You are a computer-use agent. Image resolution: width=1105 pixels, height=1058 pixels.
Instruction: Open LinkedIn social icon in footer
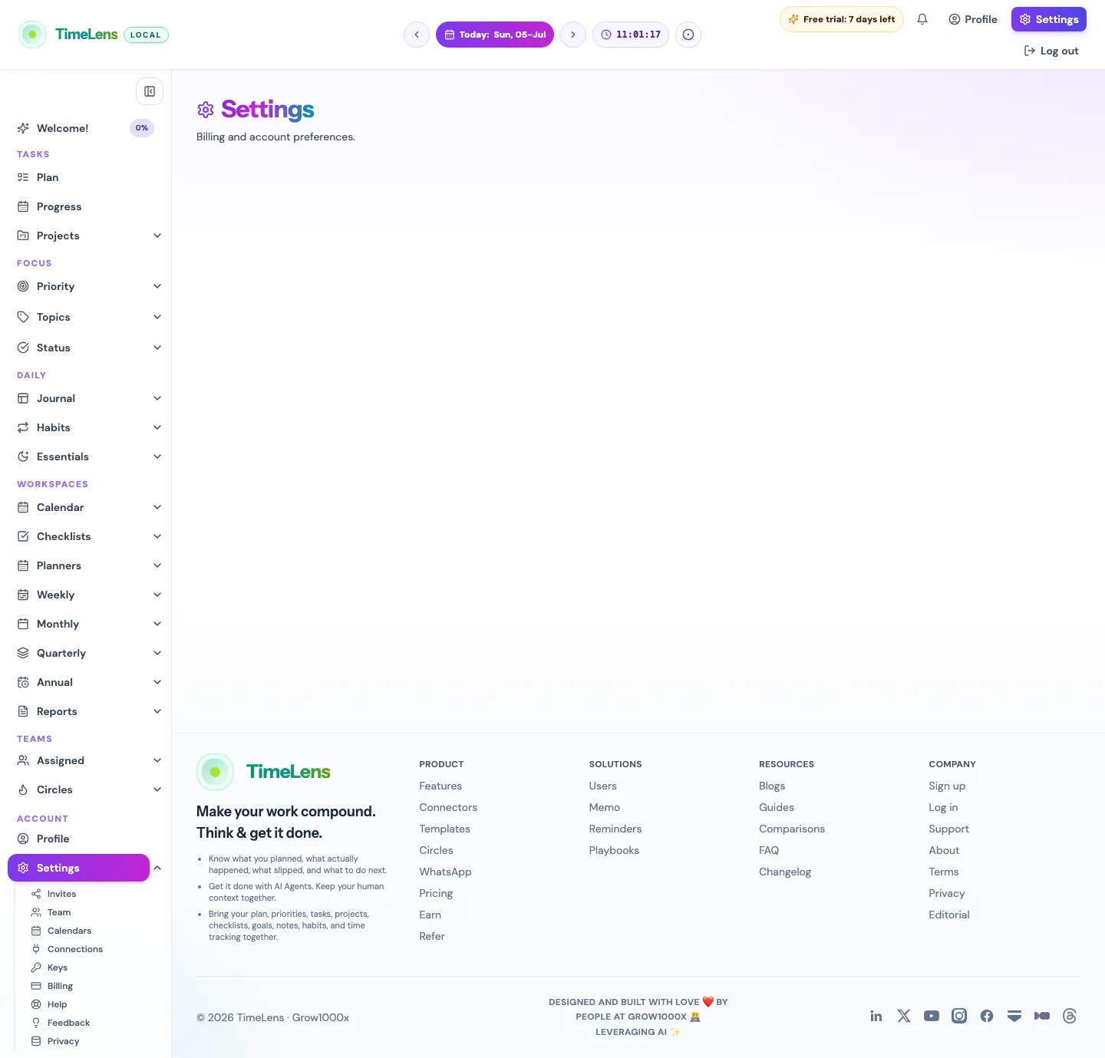coord(876,1016)
